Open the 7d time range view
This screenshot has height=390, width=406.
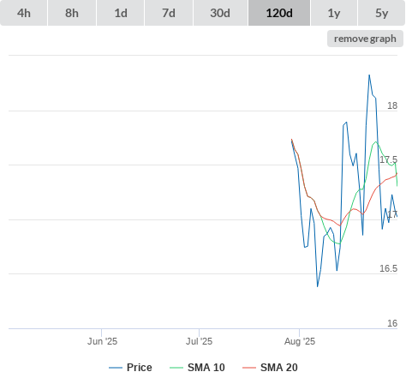(x=169, y=13)
